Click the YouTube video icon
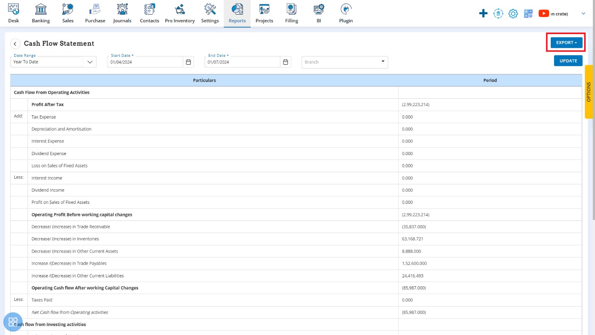This screenshot has width=595, height=335. (x=543, y=13)
